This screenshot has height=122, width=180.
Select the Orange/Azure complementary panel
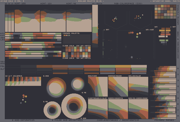click(x=118, y=87)
